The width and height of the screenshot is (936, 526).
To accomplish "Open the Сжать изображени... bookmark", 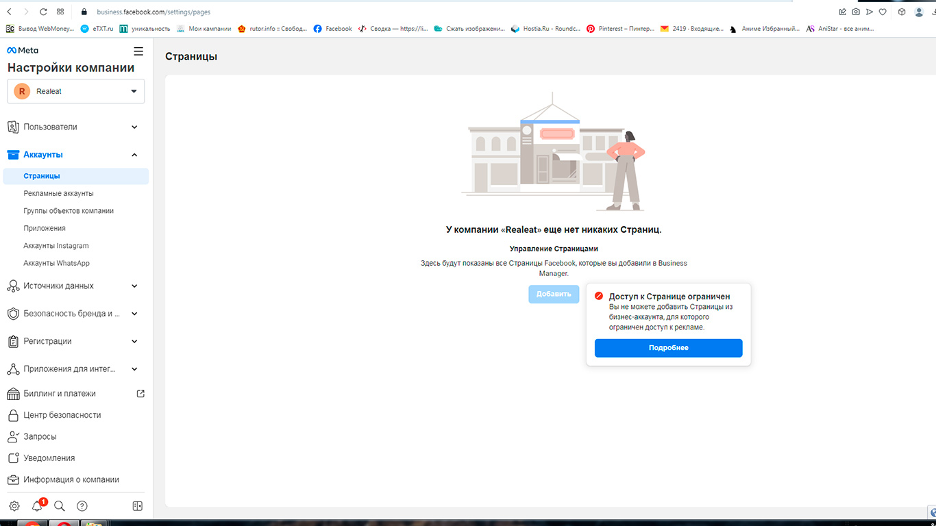I will coord(469,29).
